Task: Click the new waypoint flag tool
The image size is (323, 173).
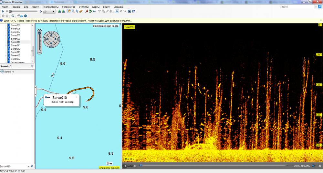Action: pos(87,11)
